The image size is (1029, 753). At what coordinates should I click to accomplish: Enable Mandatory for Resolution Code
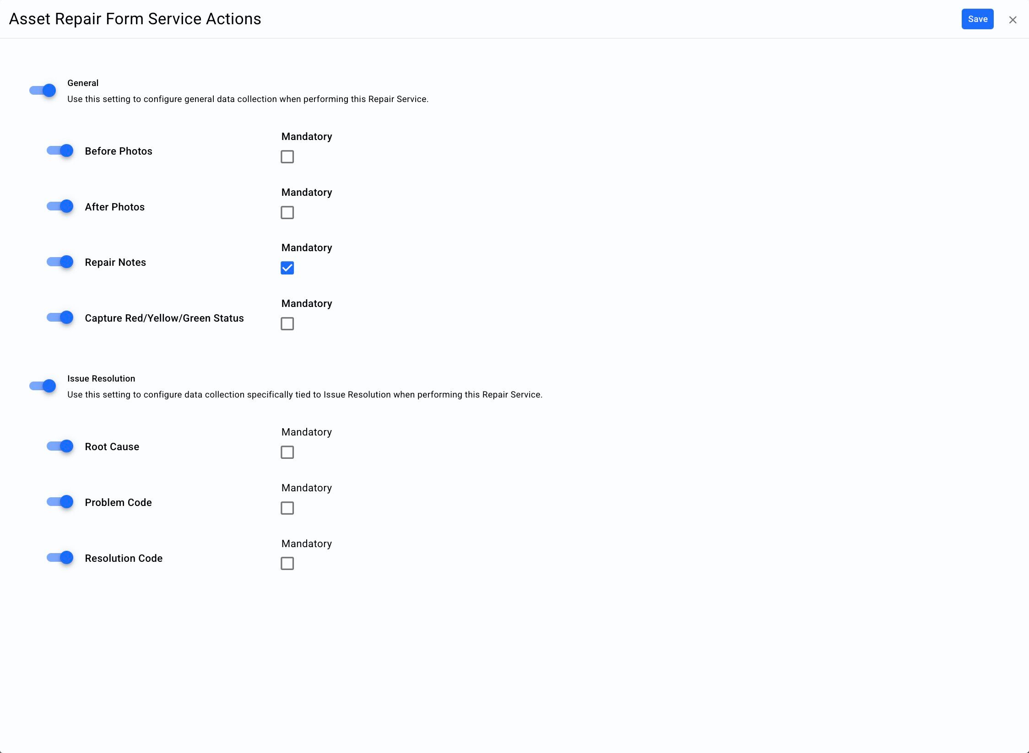click(287, 564)
